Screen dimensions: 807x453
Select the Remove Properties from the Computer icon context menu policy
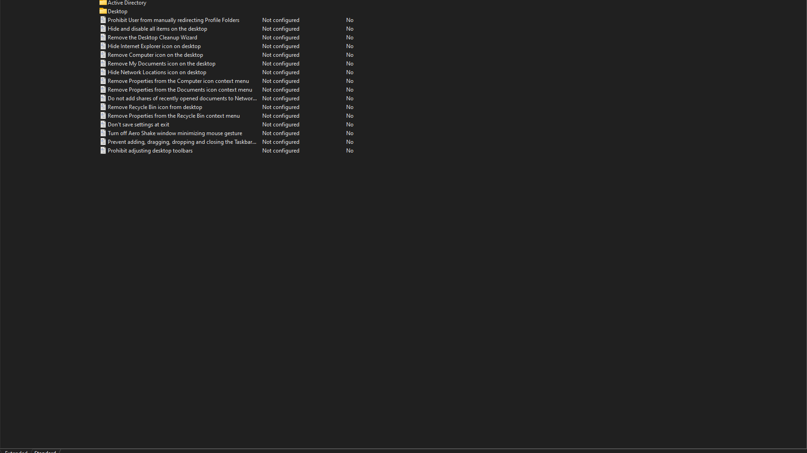[178, 81]
